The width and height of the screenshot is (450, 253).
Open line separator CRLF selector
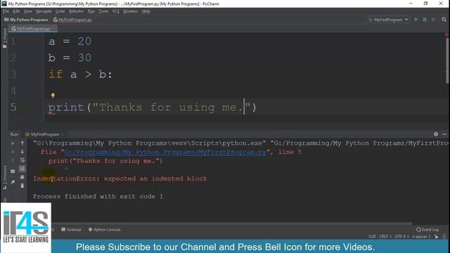click(x=385, y=236)
